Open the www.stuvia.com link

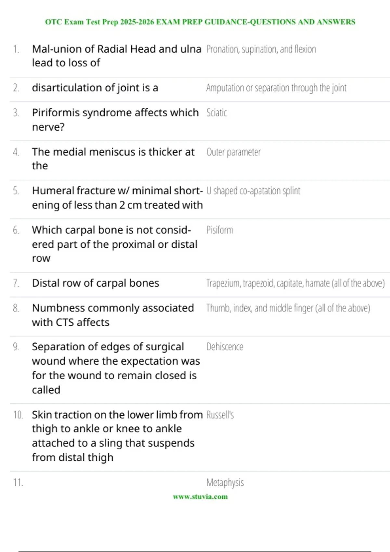(200, 496)
